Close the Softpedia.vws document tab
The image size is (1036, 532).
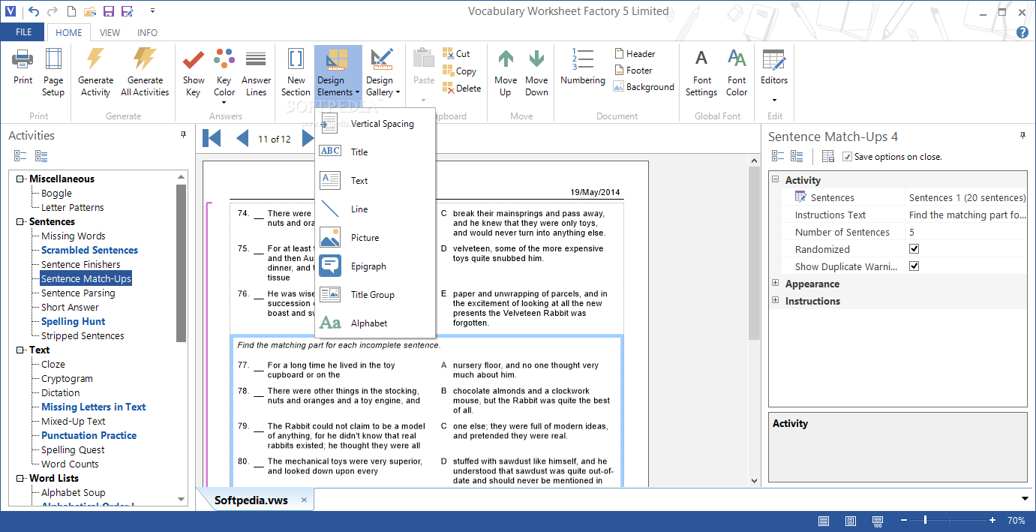pos(304,500)
